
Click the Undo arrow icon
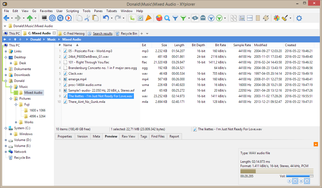[105, 18]
